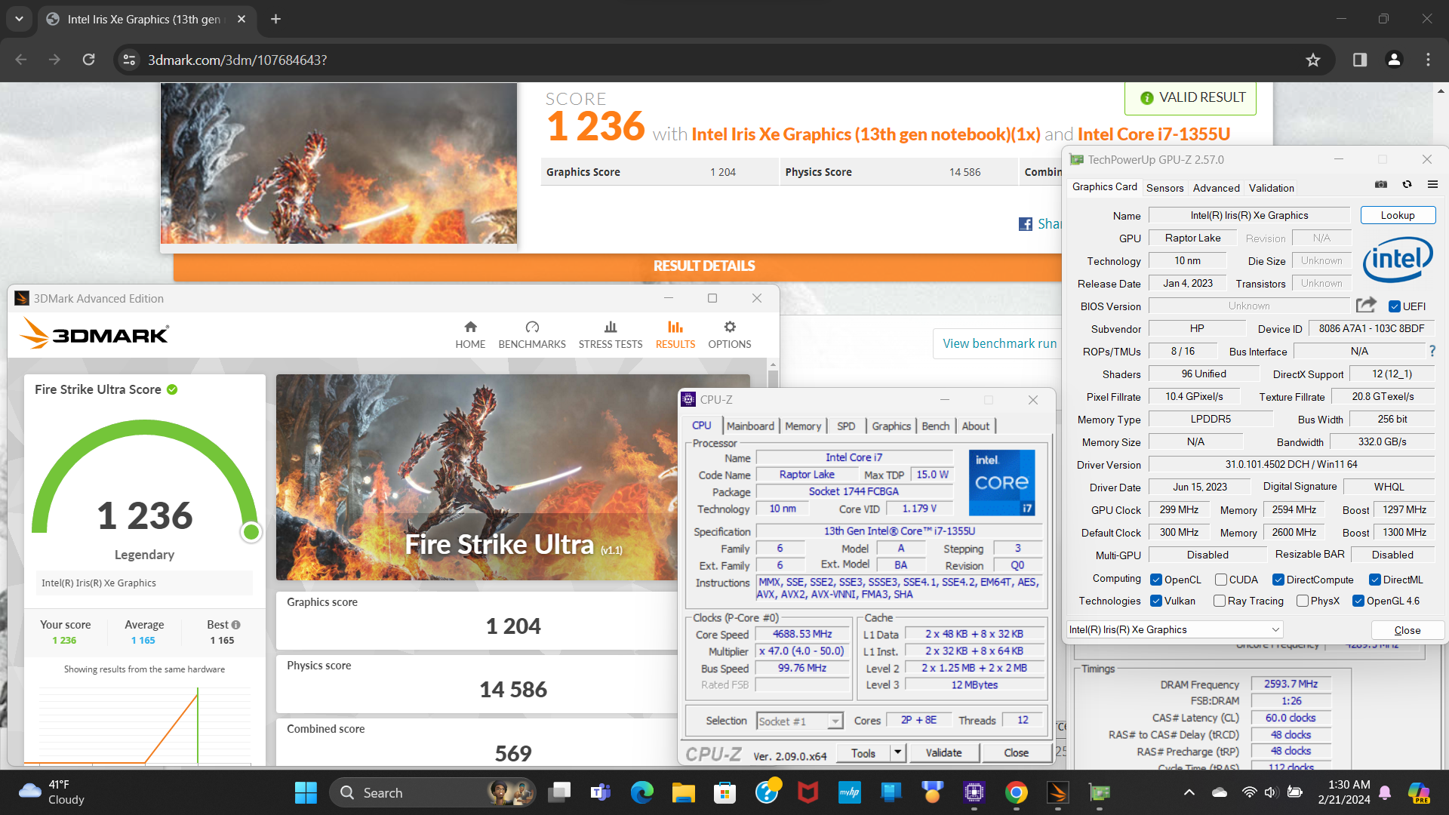1449x815 pixels.
Task: Toggle PhysX checkbox
Action: pos(1302,601)
